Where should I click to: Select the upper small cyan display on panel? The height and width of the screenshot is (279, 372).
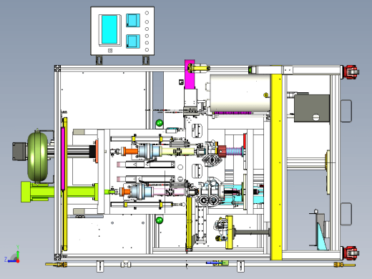(x=133, y=20)
